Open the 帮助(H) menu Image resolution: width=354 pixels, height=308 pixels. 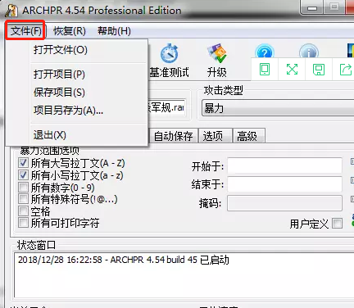[x=114, y=31]
